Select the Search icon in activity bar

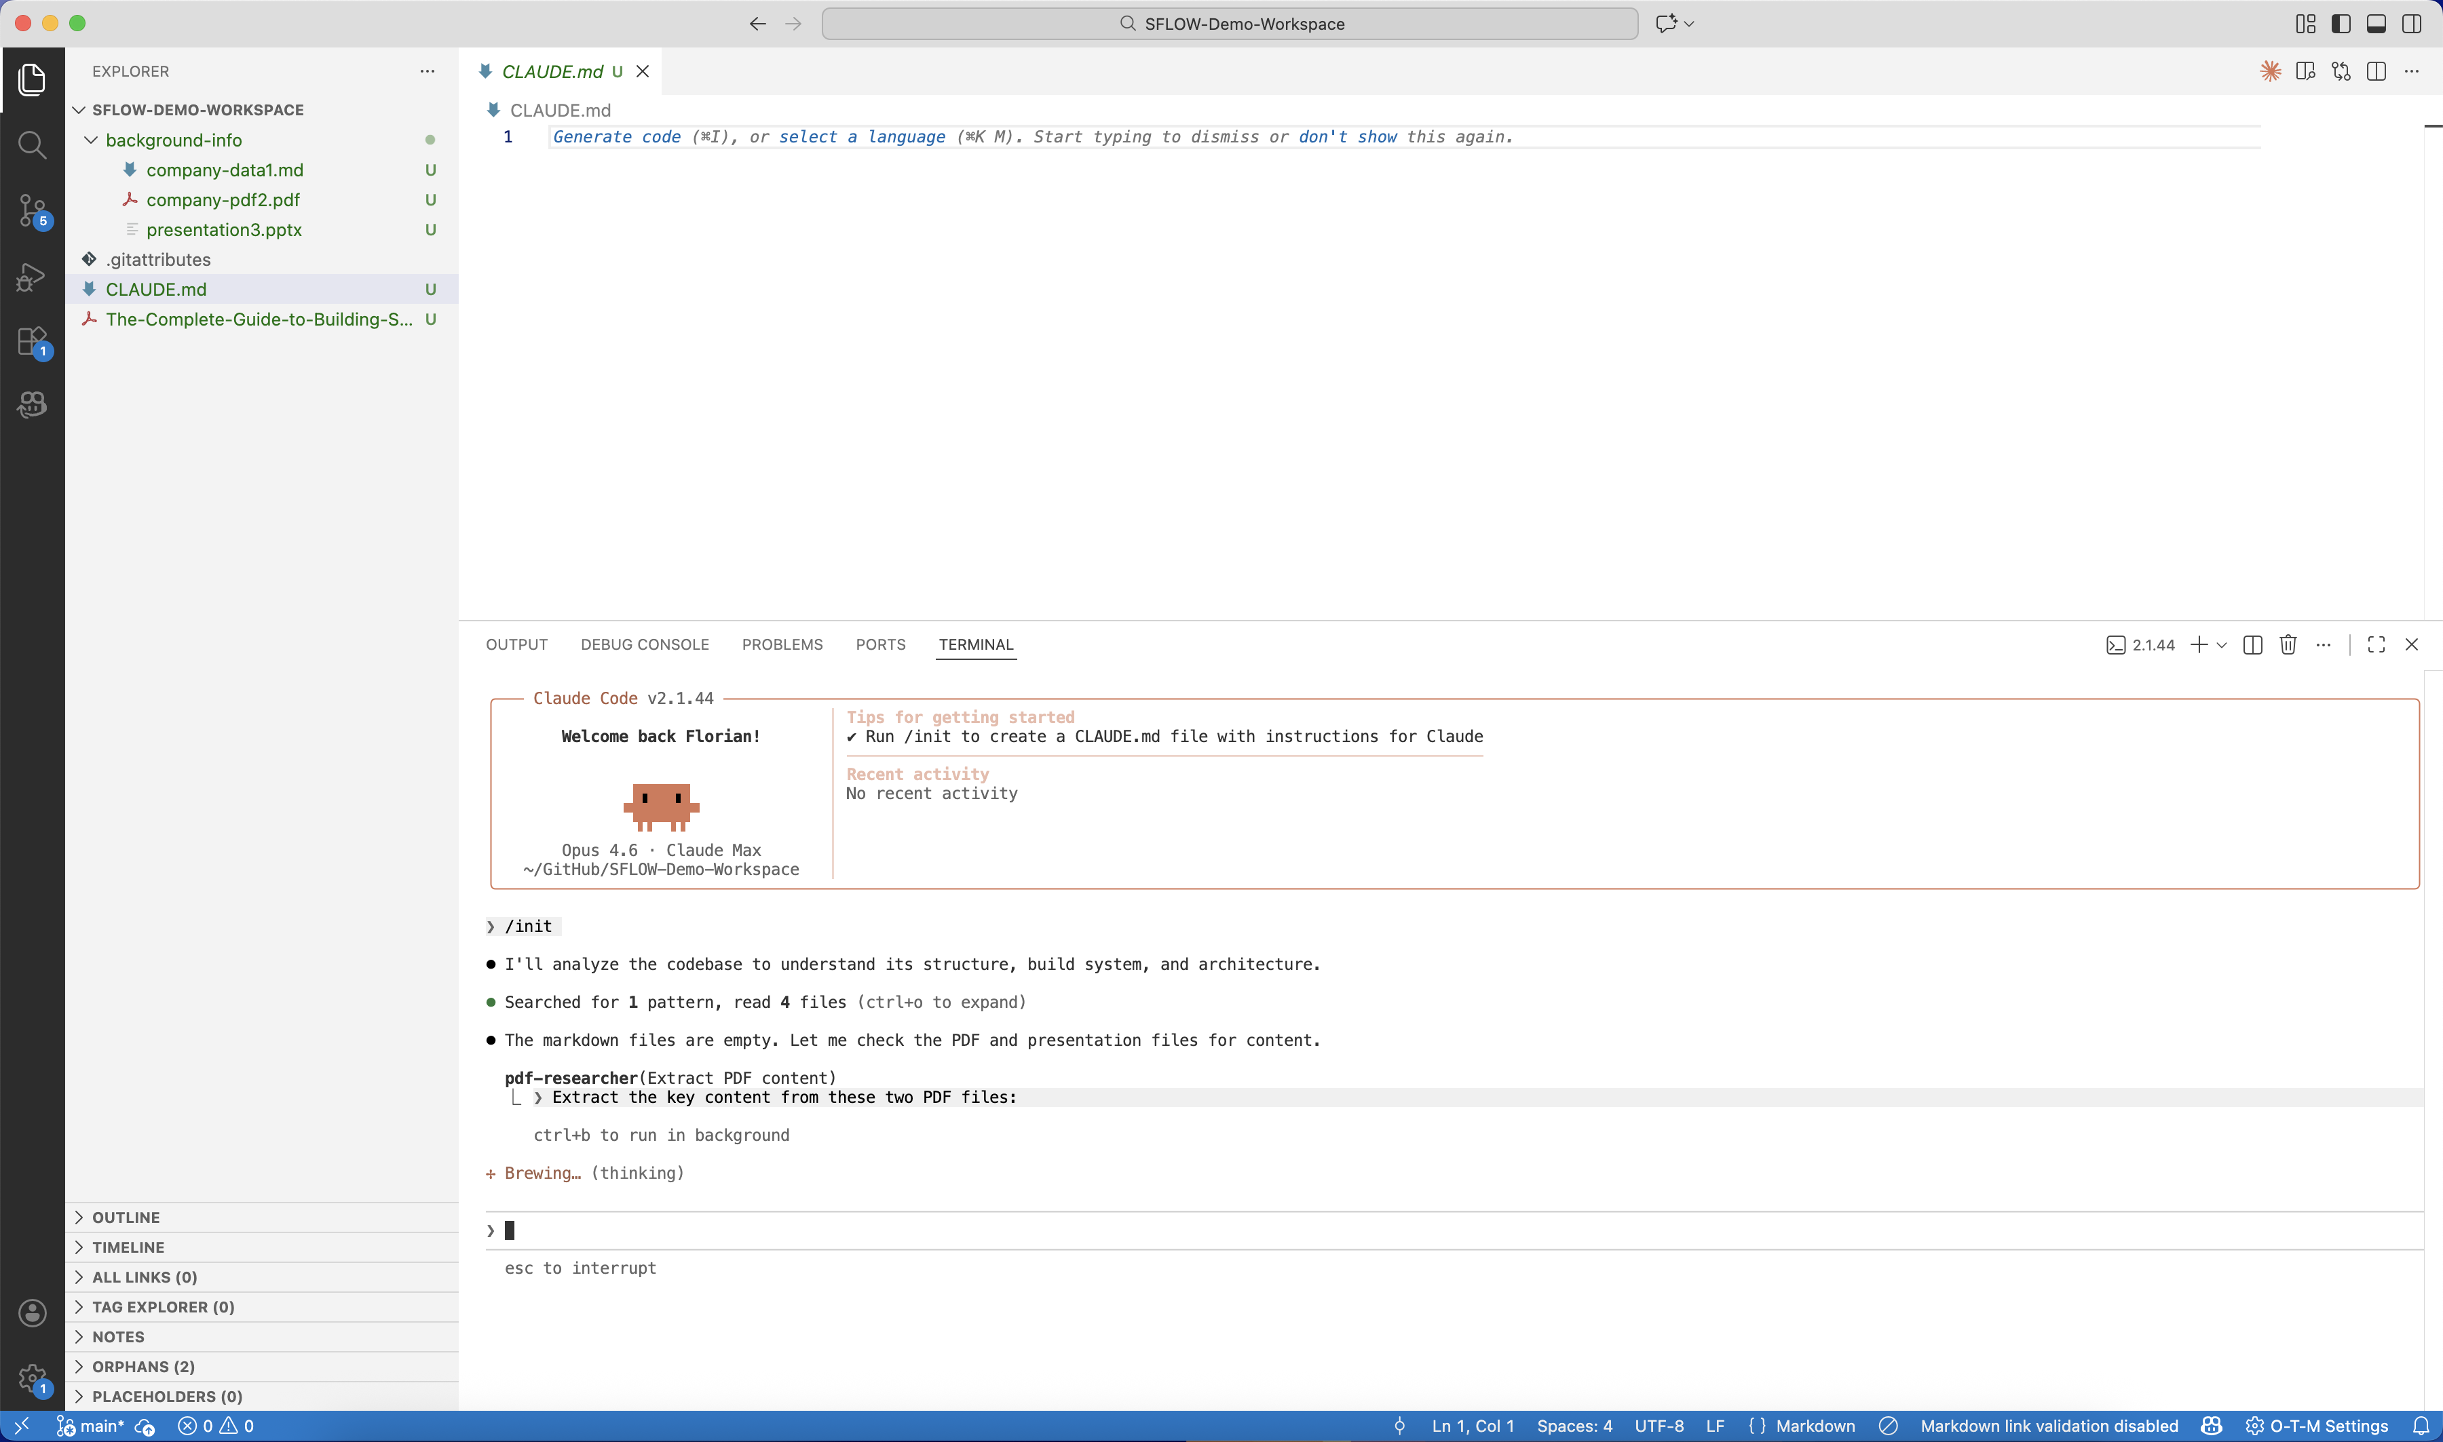pos(32,144)
